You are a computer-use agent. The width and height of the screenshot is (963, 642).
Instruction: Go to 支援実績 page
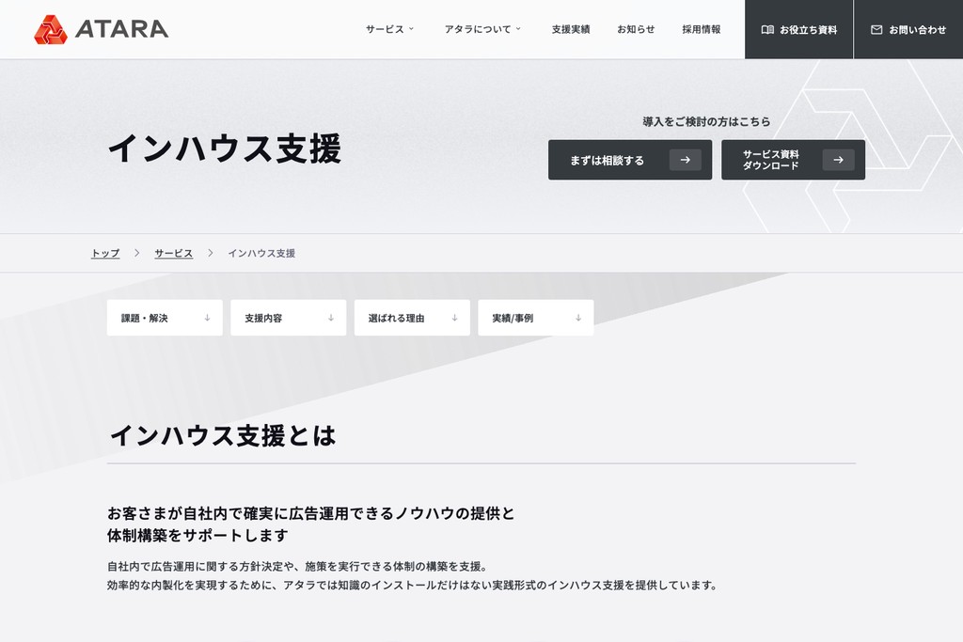pos(571,29)
